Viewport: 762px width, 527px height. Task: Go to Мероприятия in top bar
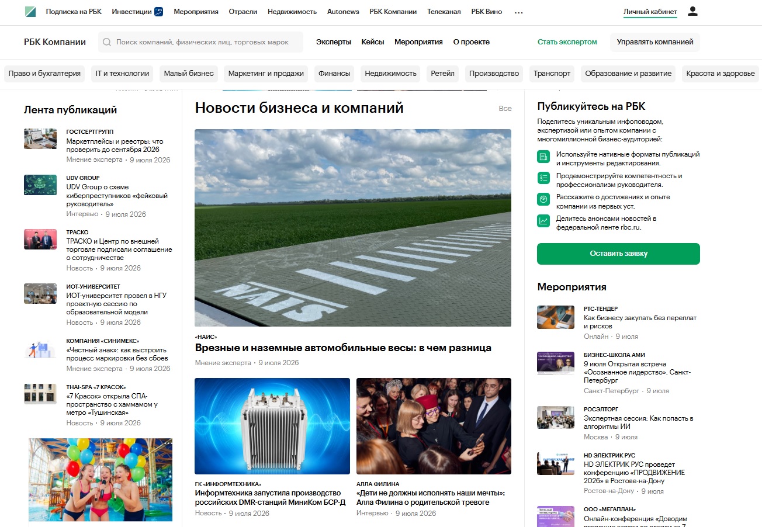click(x=196, y=12)
